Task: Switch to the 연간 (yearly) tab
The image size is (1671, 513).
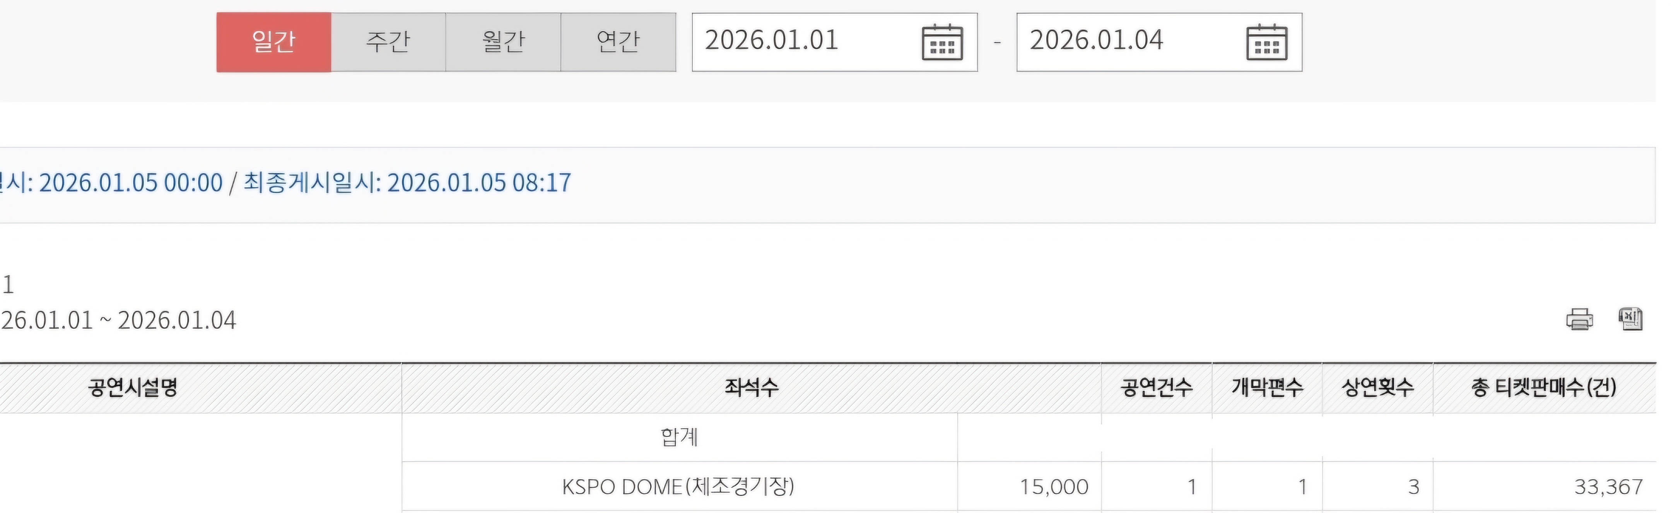Action: (x=618, y=42)
